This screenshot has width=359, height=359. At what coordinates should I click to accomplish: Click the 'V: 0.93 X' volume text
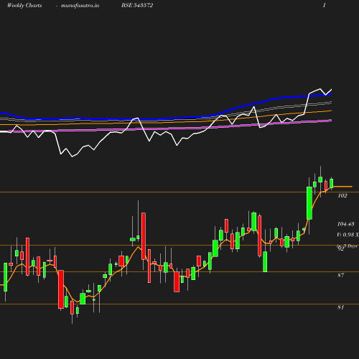coord(348,235)
